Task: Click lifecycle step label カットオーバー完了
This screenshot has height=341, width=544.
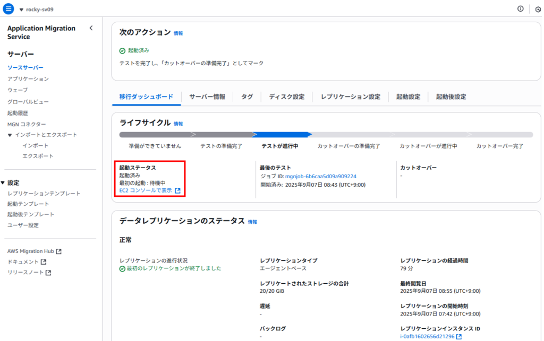Action: coord(499,146)
